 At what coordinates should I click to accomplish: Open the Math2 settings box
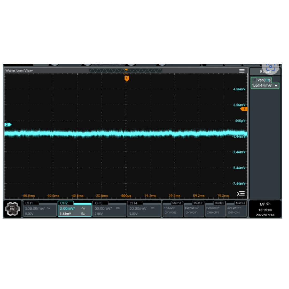194,209
